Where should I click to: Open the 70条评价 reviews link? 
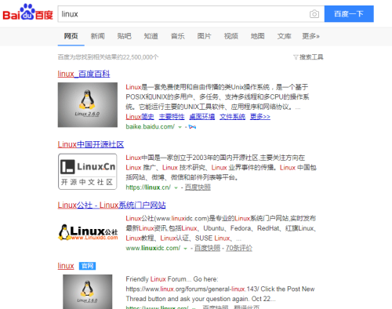(239, 248)
